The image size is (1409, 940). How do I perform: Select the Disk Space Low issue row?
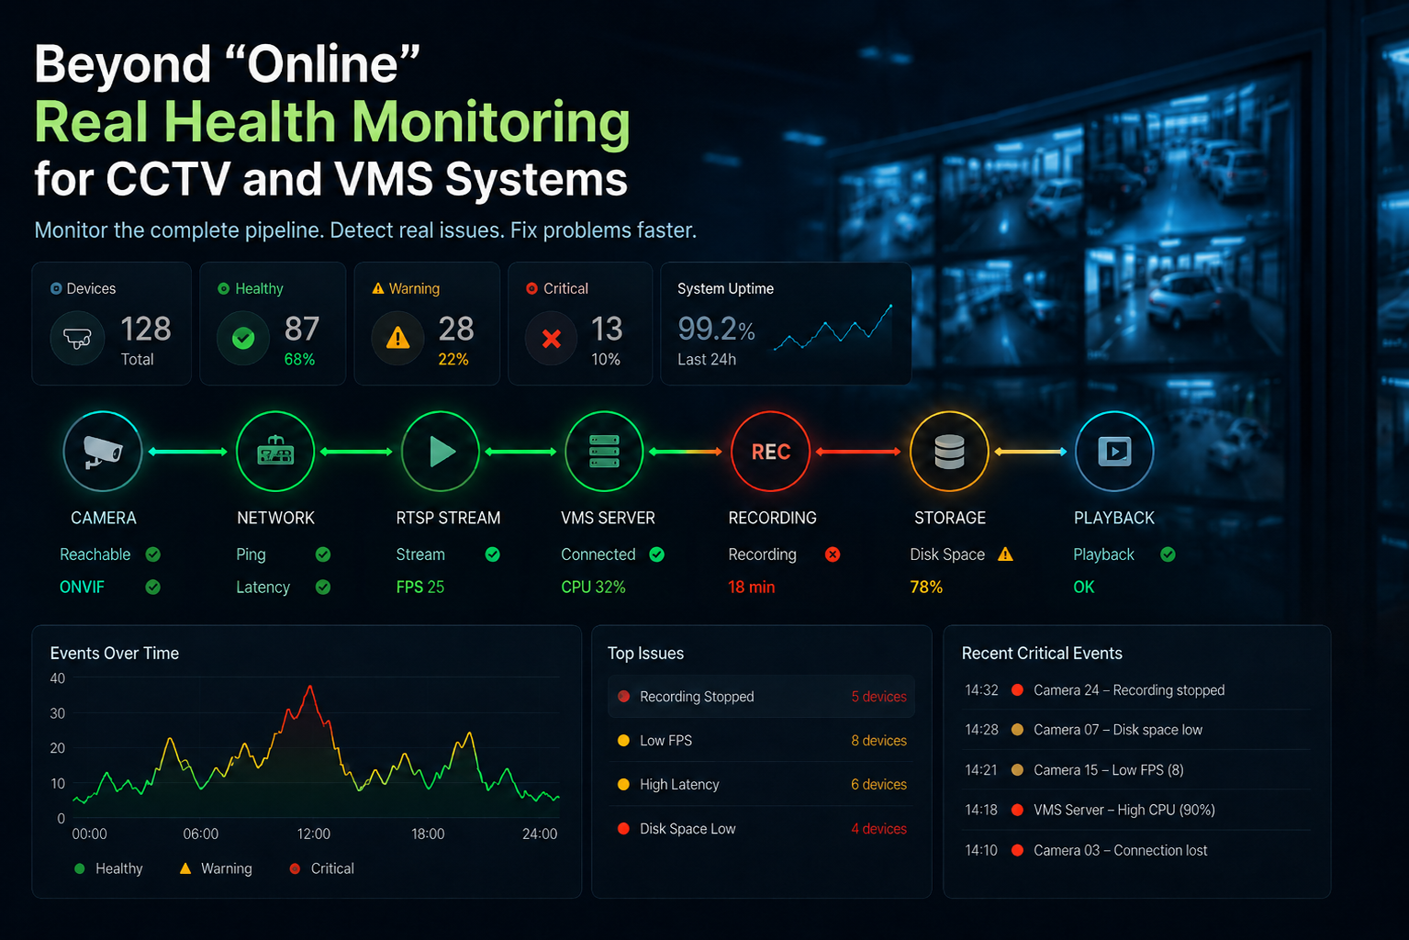coord(761,829)
